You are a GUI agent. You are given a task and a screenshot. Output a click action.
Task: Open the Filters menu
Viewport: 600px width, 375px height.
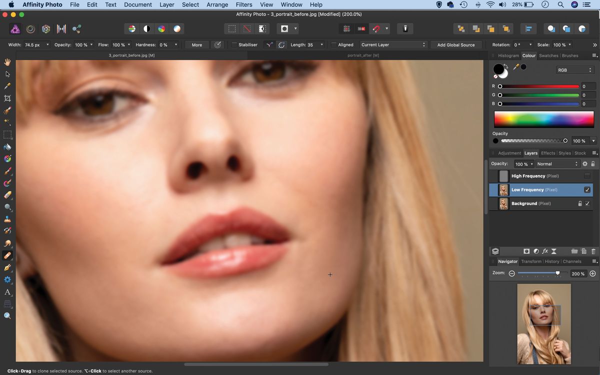243,4
